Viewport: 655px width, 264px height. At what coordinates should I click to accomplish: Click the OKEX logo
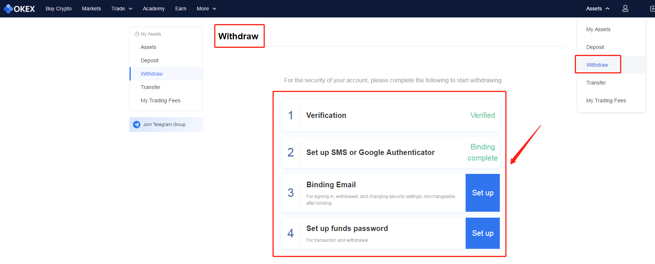(x=19, y=9)
